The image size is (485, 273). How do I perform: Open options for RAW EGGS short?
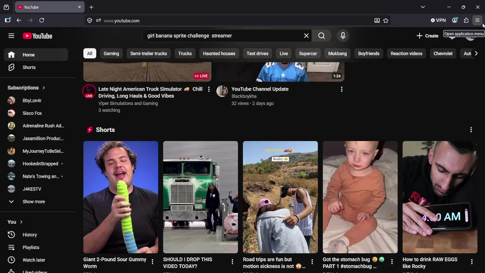tap(472, 262)
